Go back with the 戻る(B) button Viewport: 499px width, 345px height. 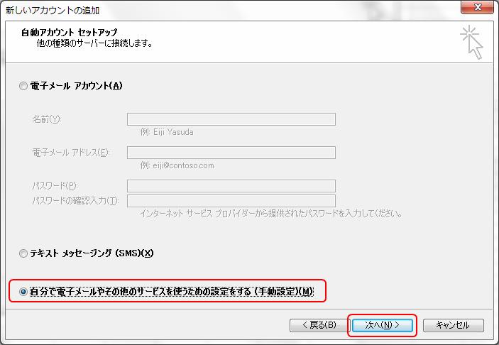pyautogui.click(x=319, y=325)
